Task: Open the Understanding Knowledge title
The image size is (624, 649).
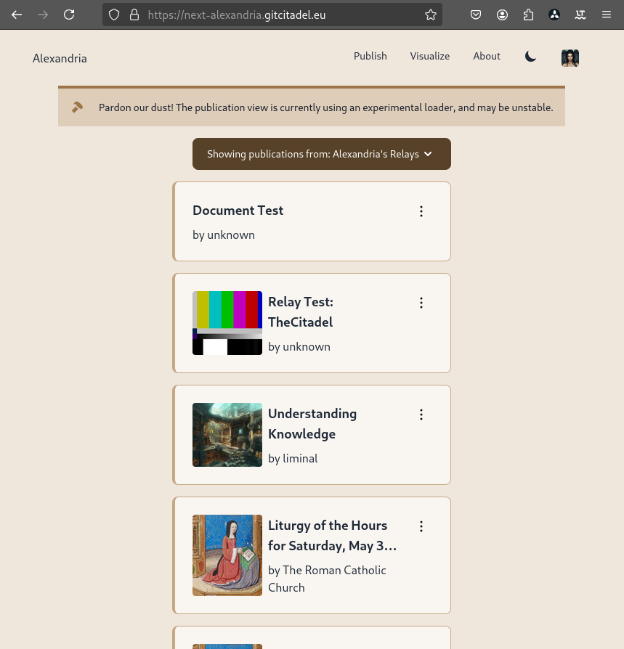Action: 312,424
